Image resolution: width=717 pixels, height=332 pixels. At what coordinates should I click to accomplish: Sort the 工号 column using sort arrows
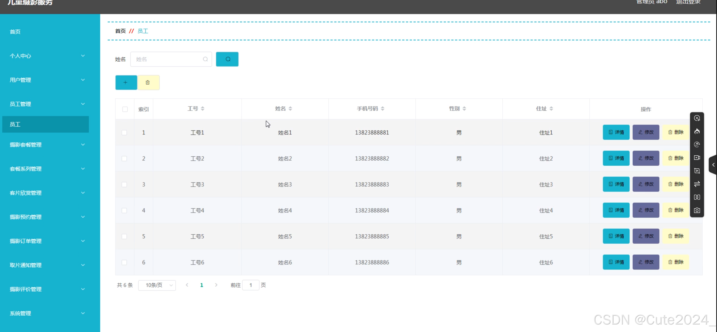(203, 108)
